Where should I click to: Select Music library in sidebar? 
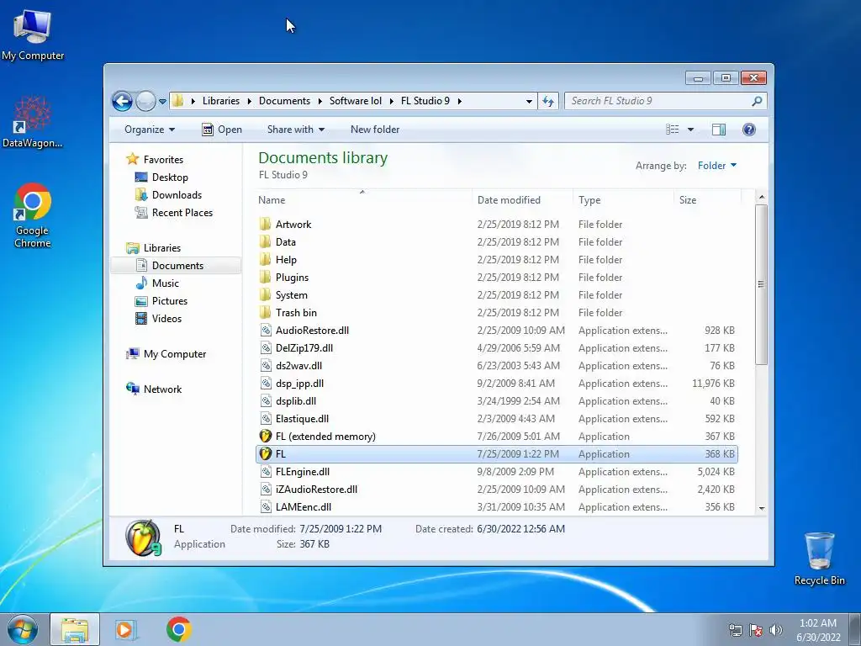click(165, 283)
